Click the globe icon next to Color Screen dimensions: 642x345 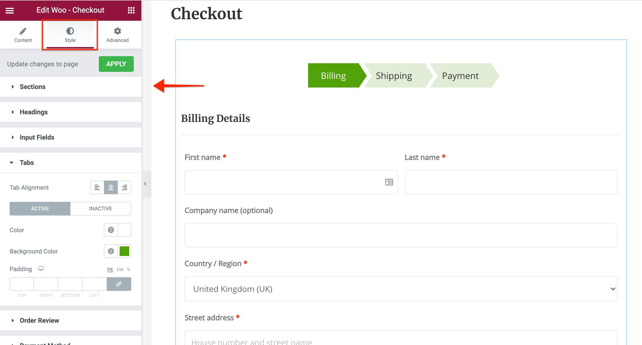[x=111, y=230]
